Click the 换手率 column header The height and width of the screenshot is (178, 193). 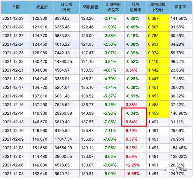tap(181, 7)
